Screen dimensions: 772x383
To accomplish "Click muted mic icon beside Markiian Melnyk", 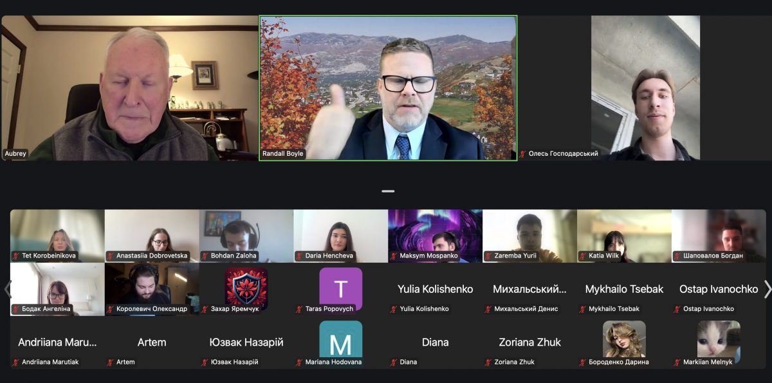I will click(677, 362).
